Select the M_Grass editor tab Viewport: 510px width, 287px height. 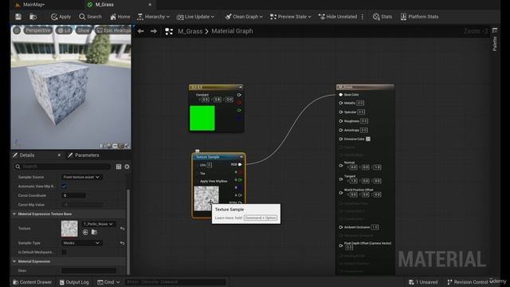point(104,5)
